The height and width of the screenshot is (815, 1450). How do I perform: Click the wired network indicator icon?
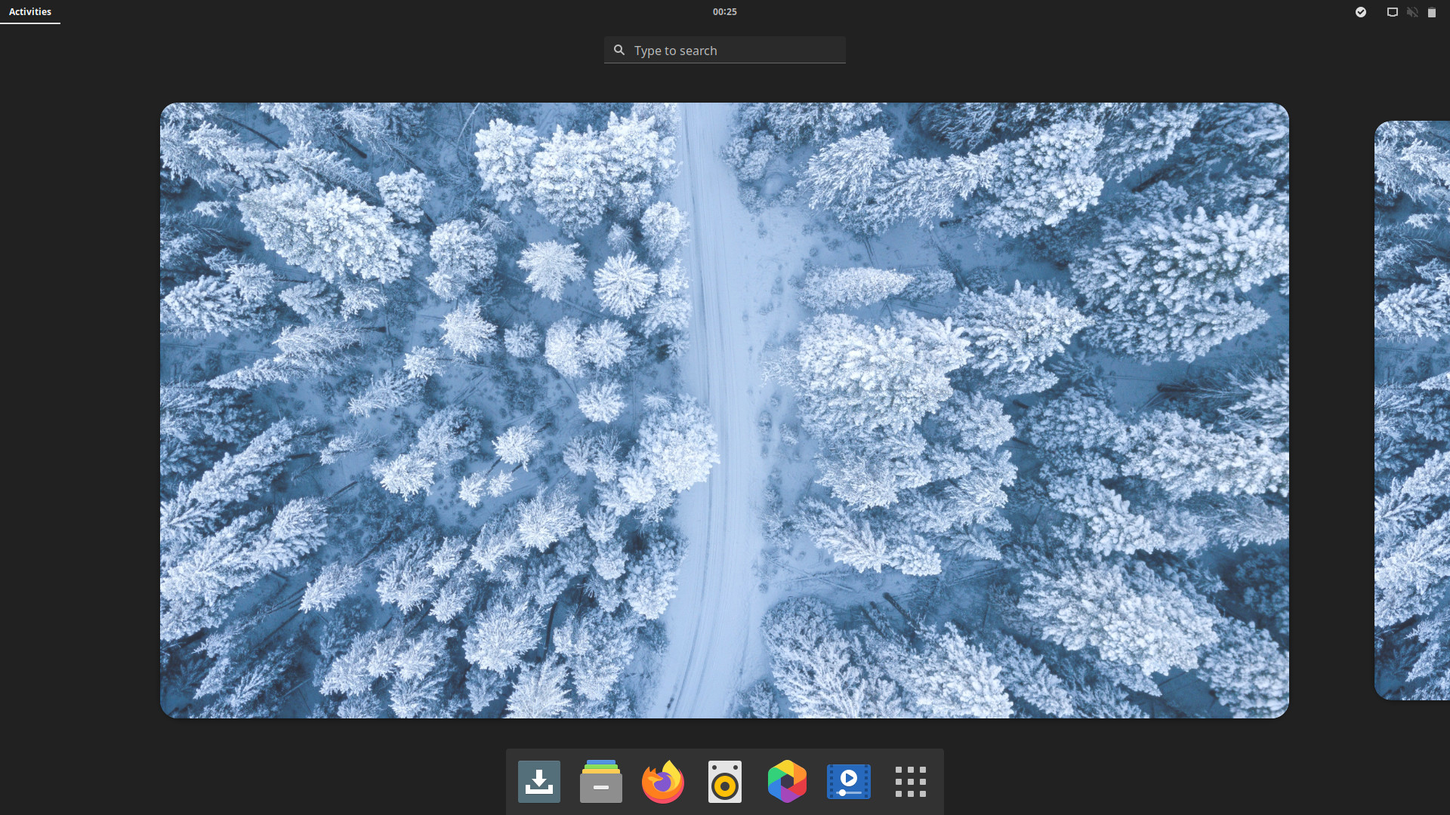pyautogui.click(x=1392, y=12)
